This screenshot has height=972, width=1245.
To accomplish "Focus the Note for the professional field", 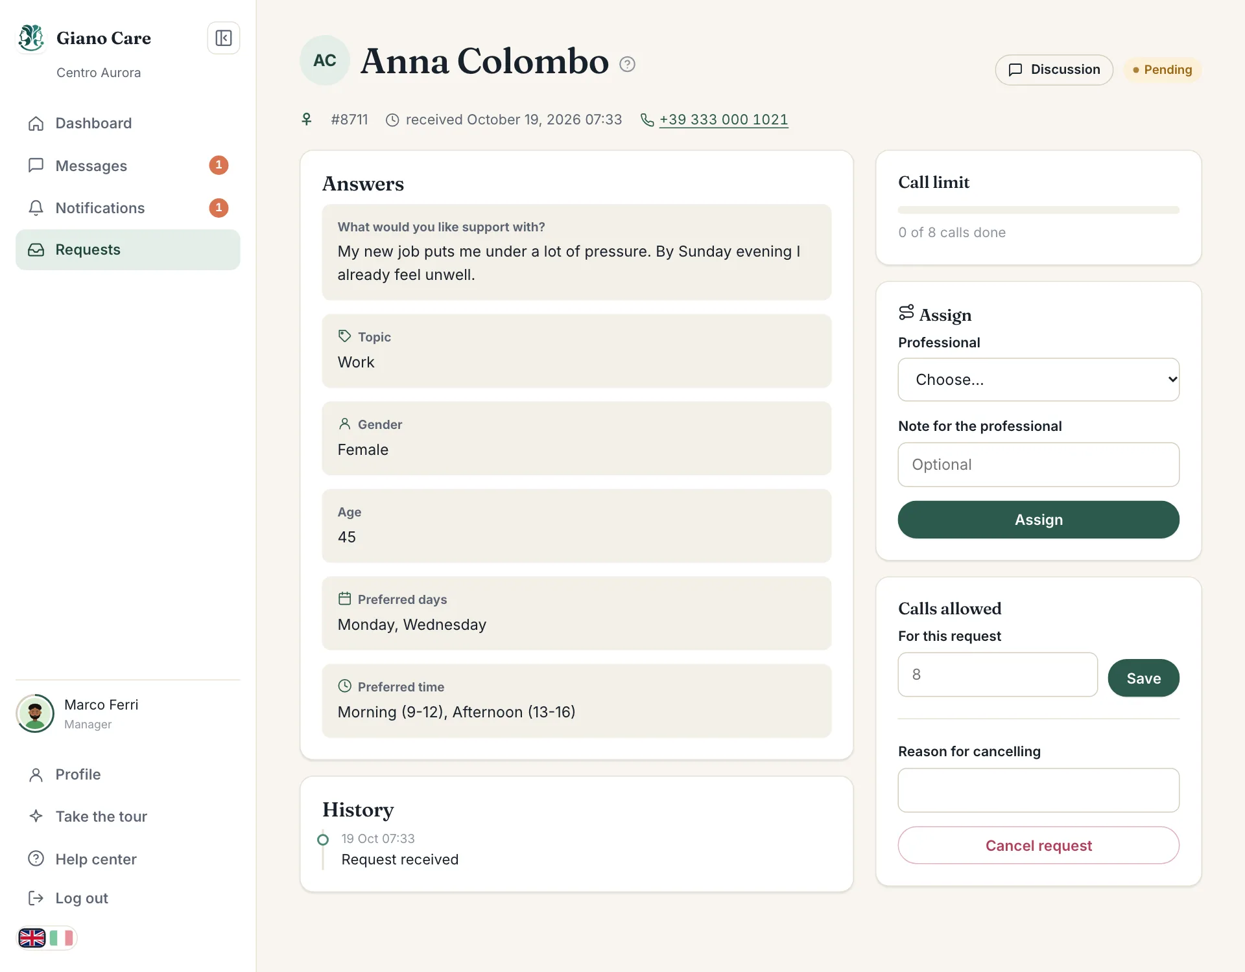I will pos(1038,465).
